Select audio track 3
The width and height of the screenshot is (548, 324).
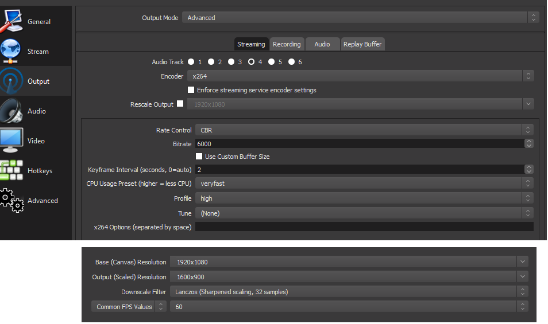point(231,62)
